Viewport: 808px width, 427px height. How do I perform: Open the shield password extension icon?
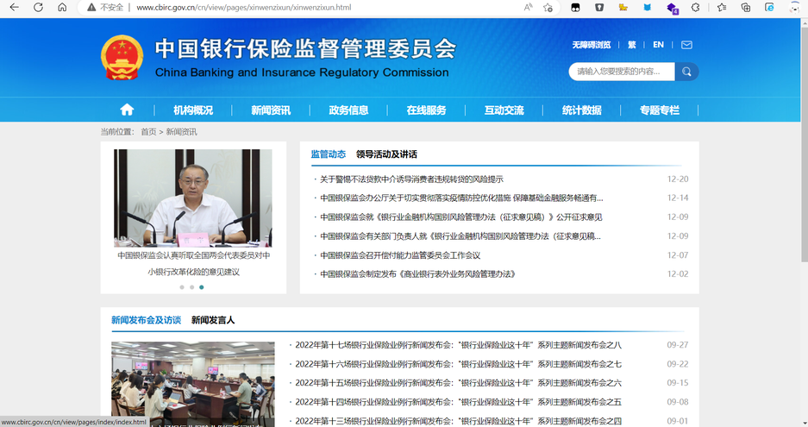pos(599,7)
